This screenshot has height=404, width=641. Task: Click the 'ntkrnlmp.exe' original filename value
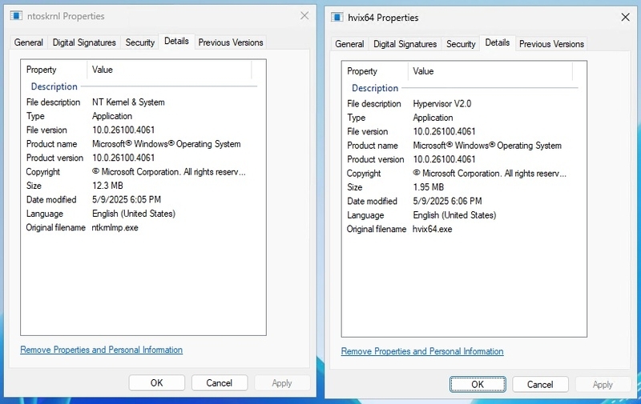pyautogui.click(x=115, y=227)
